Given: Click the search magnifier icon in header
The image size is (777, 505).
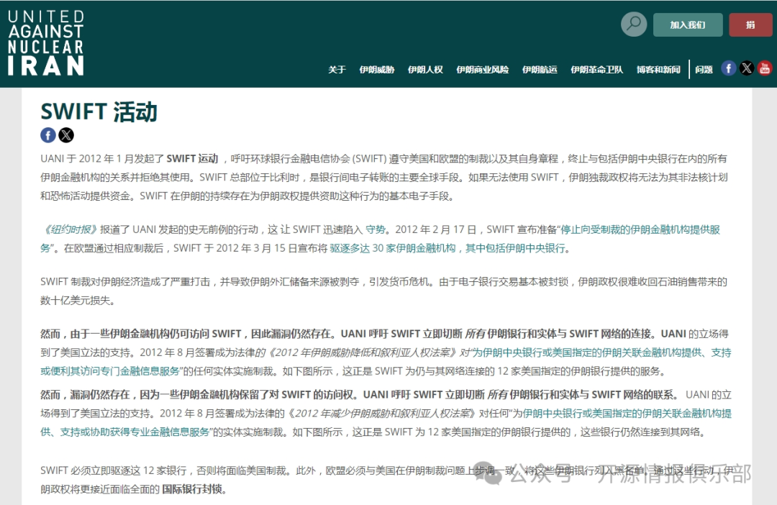Looking at the screenshot, I should tap(634, 24).
